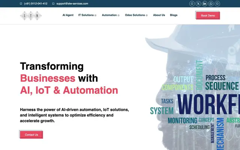Open the Blogs page
The width and height of the screenshot is (240, 150).
tap(174, 15)
